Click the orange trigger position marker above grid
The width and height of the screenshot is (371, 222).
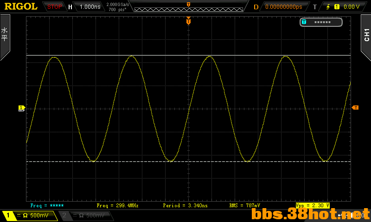pyautogui.click(x=188, y=21)
